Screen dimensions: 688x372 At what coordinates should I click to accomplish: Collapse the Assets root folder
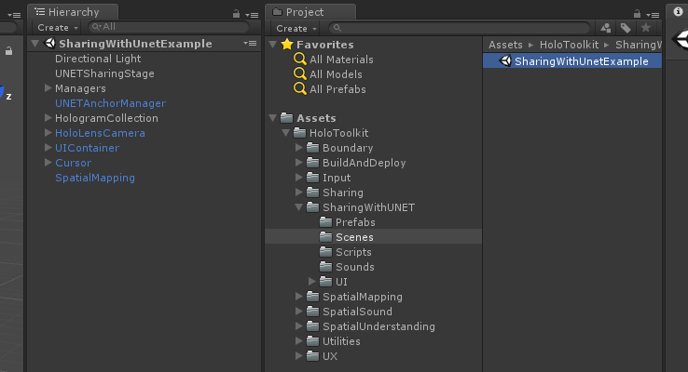pyautogui.click(x=272, y=118)
